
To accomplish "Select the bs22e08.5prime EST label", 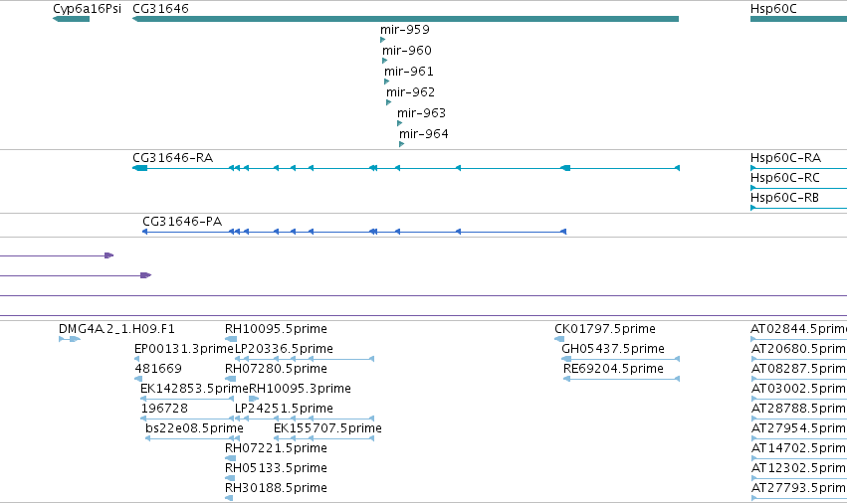I will (194, 429).
